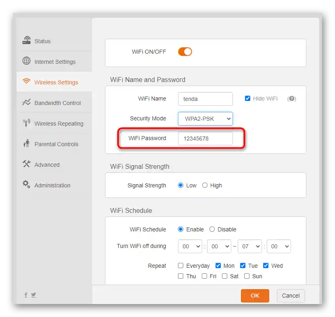Open the Facebook icon link
The height and width of the screenshot is (317, 335).
(26, 295)
